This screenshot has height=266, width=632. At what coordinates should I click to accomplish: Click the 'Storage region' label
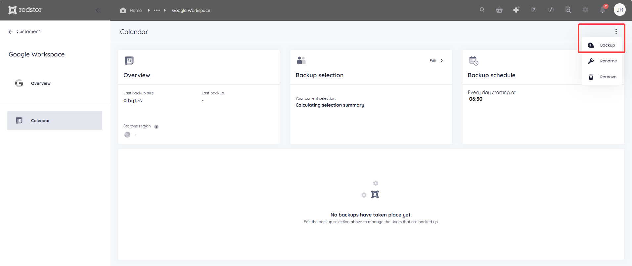click(137, 126)
